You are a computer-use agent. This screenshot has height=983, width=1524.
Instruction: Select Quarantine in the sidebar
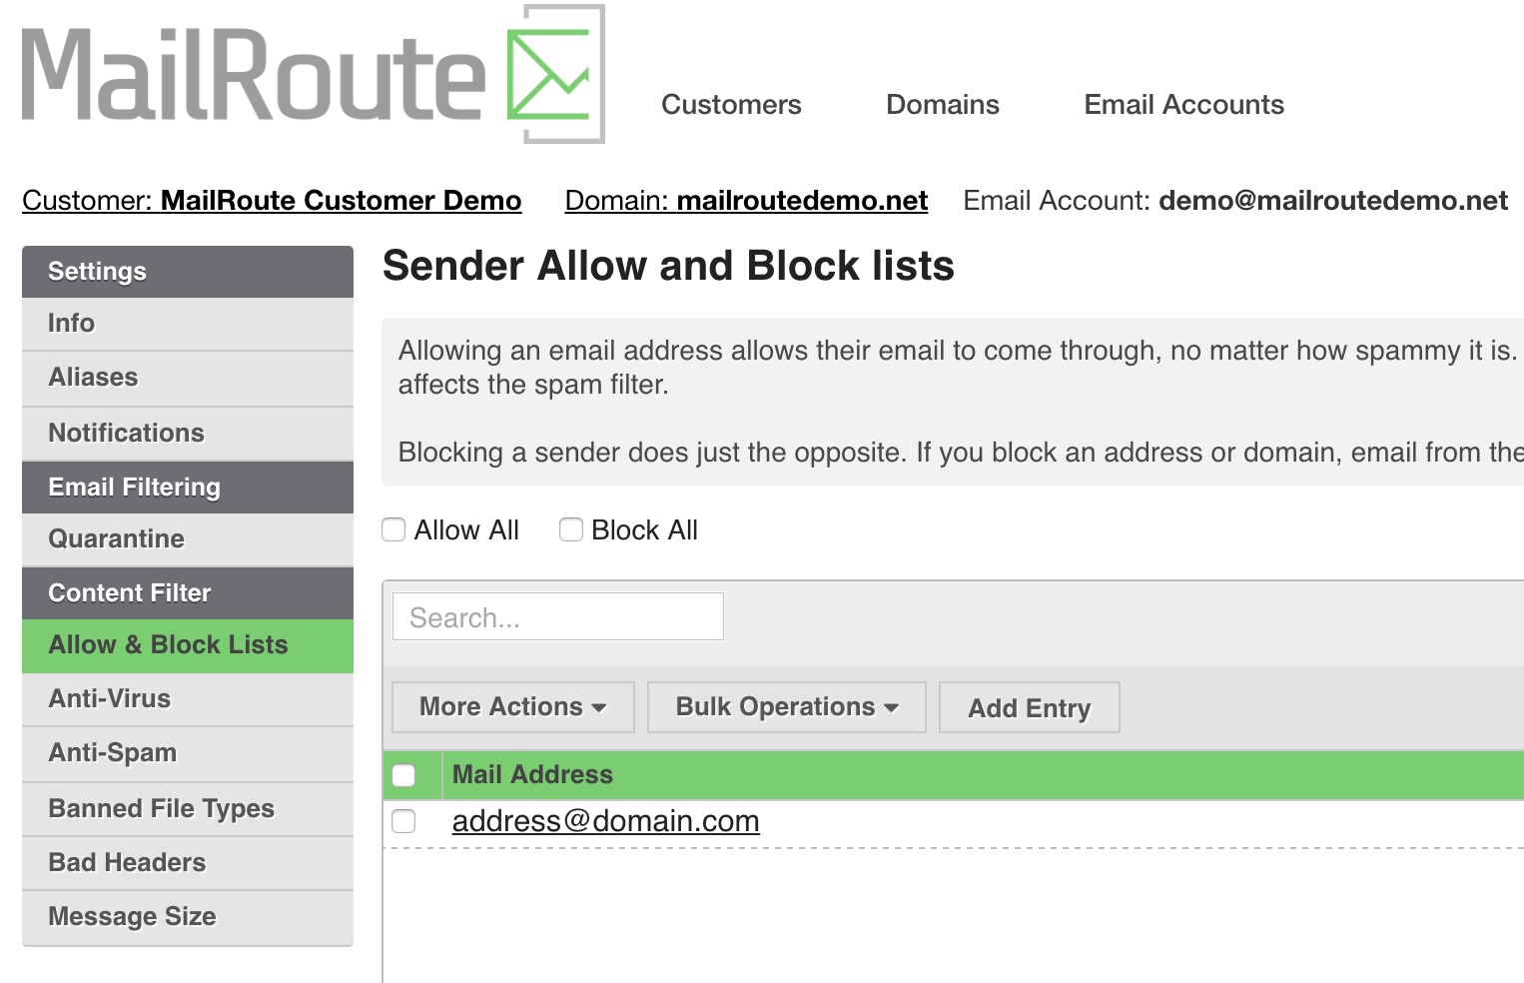188,539
